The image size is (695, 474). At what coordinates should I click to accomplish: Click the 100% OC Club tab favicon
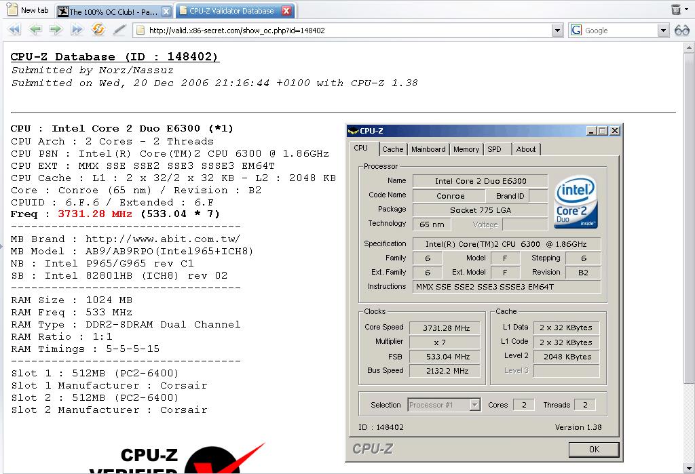pyautogui.click(x=63, y=12)
